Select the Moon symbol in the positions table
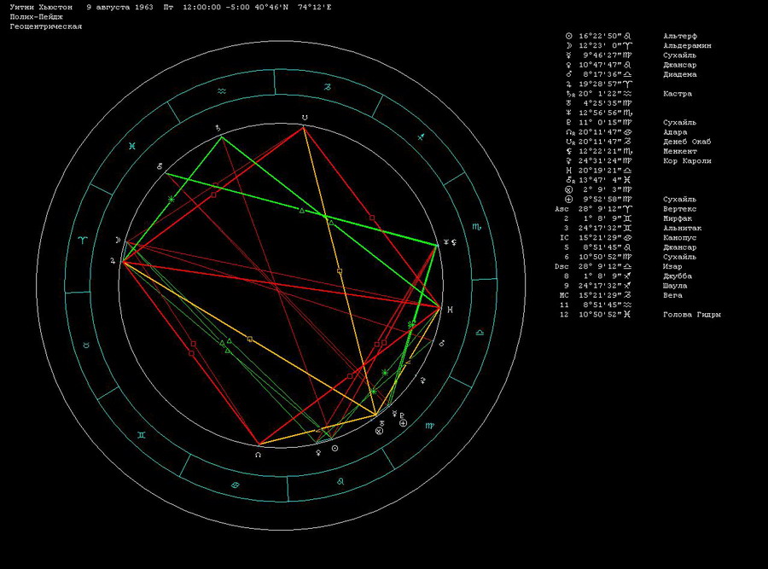Viewport: 768px width, 569px height. point(568,45)
